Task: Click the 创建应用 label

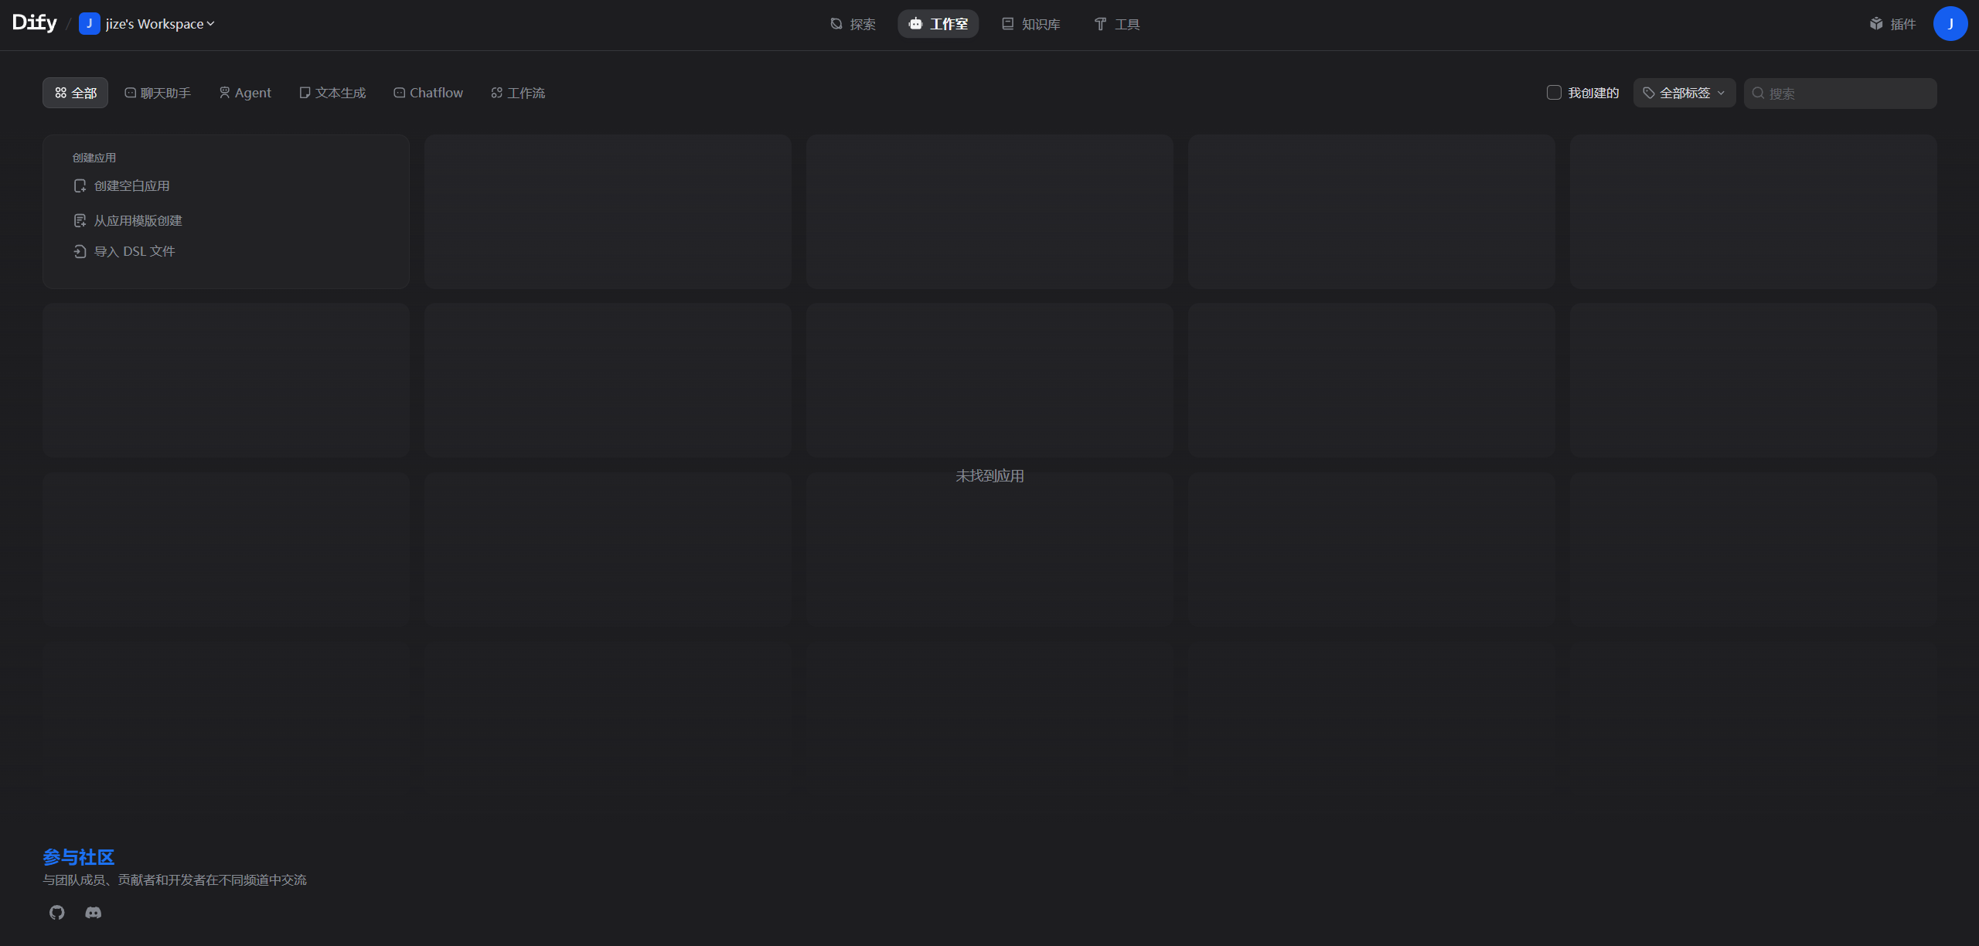Action: click(x=94, y=158)
